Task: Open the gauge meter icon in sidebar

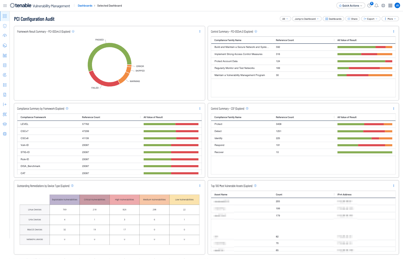Action: click(5, 36)
